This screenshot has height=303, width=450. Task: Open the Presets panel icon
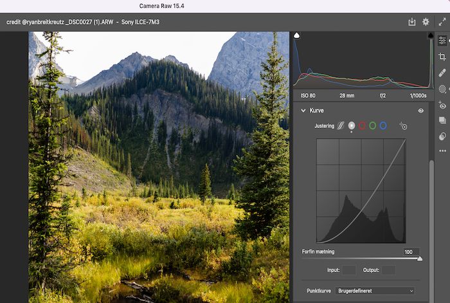pyautogui.click(x=442, y=137)
